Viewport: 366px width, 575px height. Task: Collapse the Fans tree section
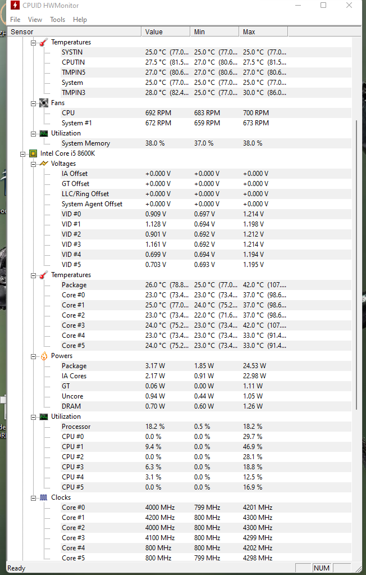point(33,103)
